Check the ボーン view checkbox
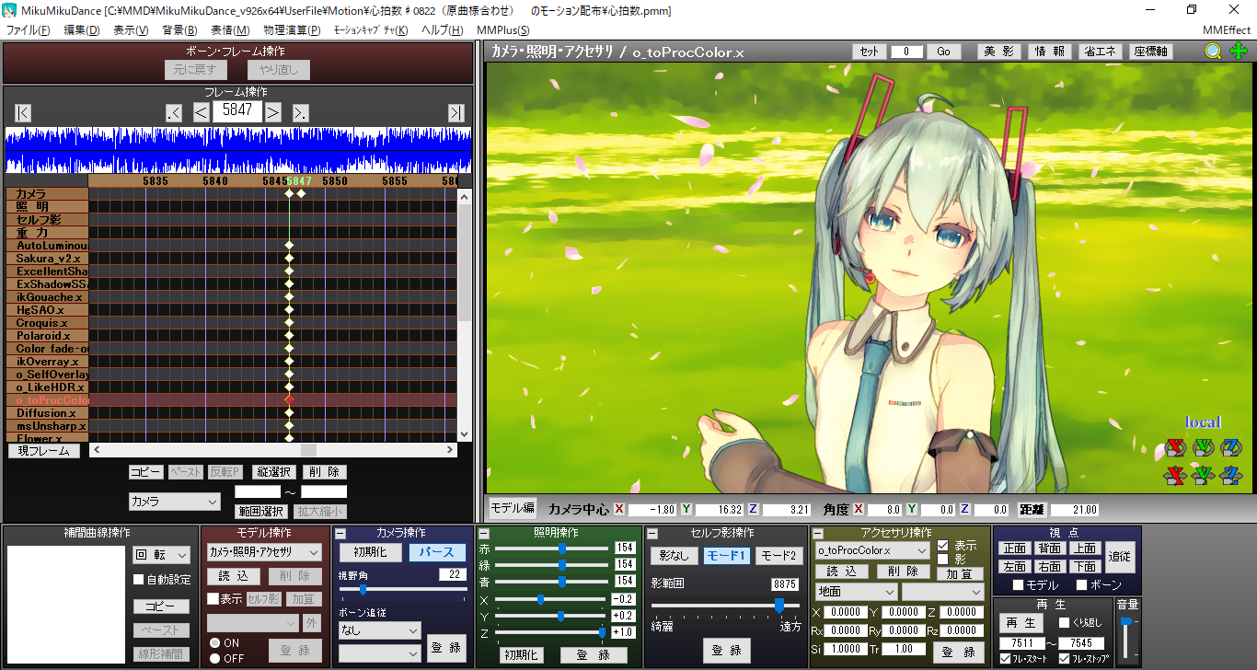 (1081, 585)
